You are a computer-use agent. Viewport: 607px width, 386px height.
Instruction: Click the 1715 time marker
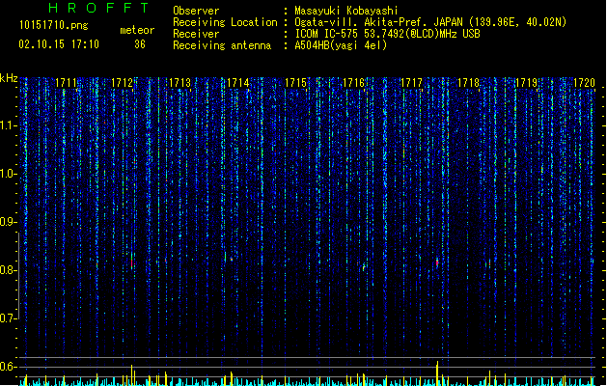(x=295, y=83)
